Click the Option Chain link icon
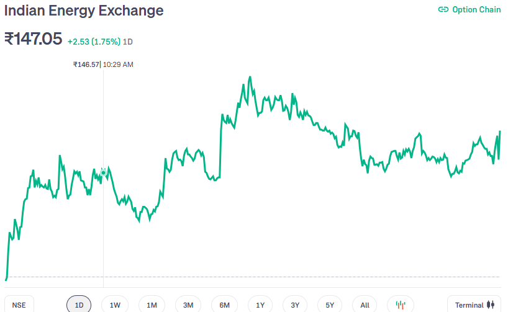Image resolution: width=508 pixels, height=312 pixels. (x=443, y=9)
